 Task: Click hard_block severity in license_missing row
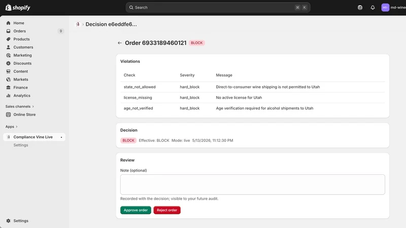click(x=189, y=97)
